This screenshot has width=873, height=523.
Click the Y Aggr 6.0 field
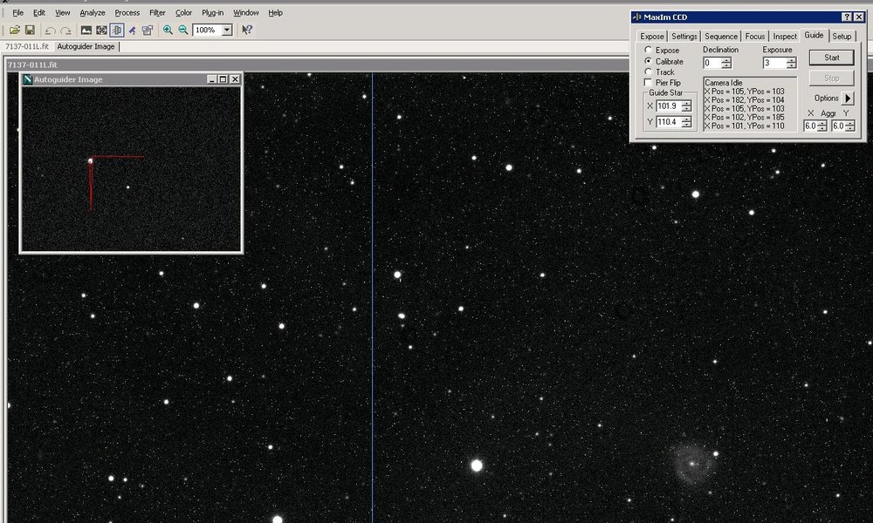pos(838,126)
